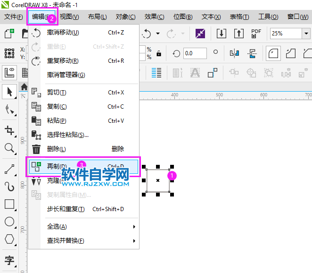Open the 编辑(E) menu

click(x=42, y=17)
